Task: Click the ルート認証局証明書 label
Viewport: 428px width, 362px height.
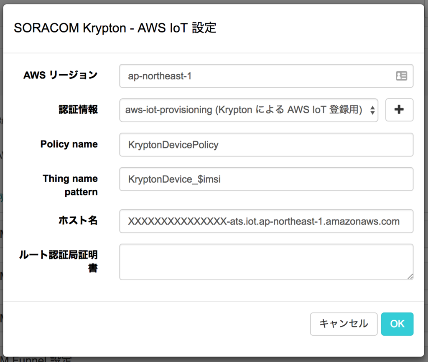Action: point(59,261)
